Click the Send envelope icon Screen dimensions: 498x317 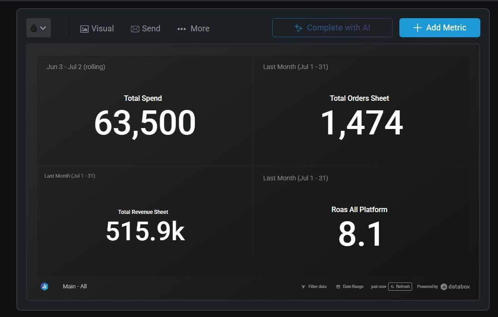[135, 29]
